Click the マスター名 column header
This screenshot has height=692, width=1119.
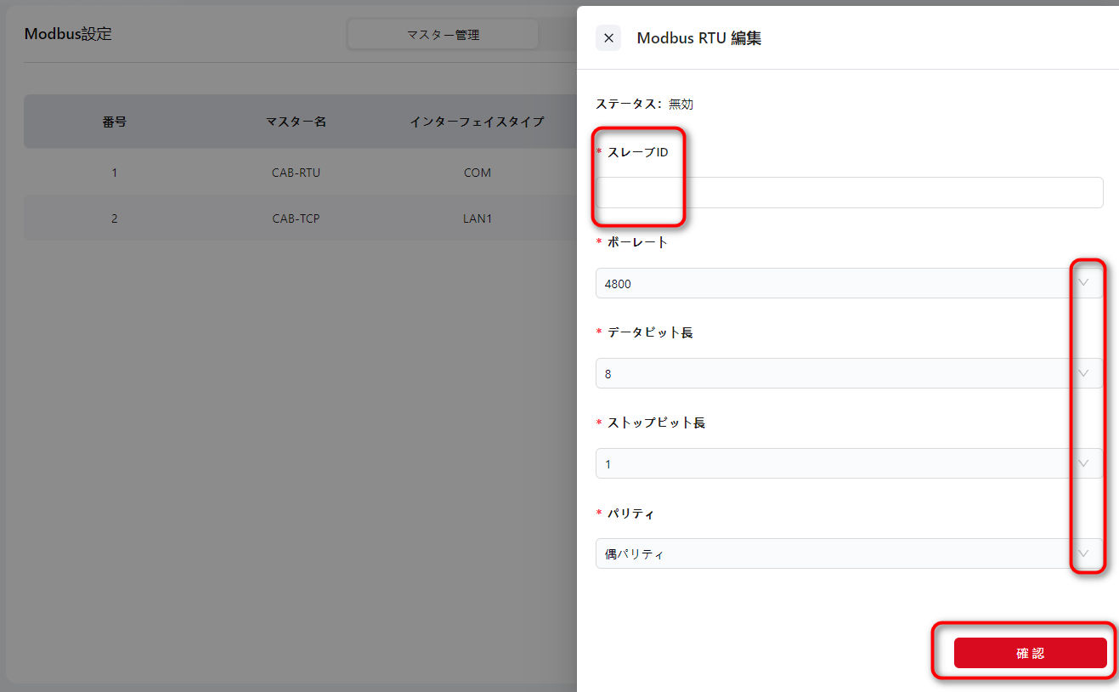296,122
